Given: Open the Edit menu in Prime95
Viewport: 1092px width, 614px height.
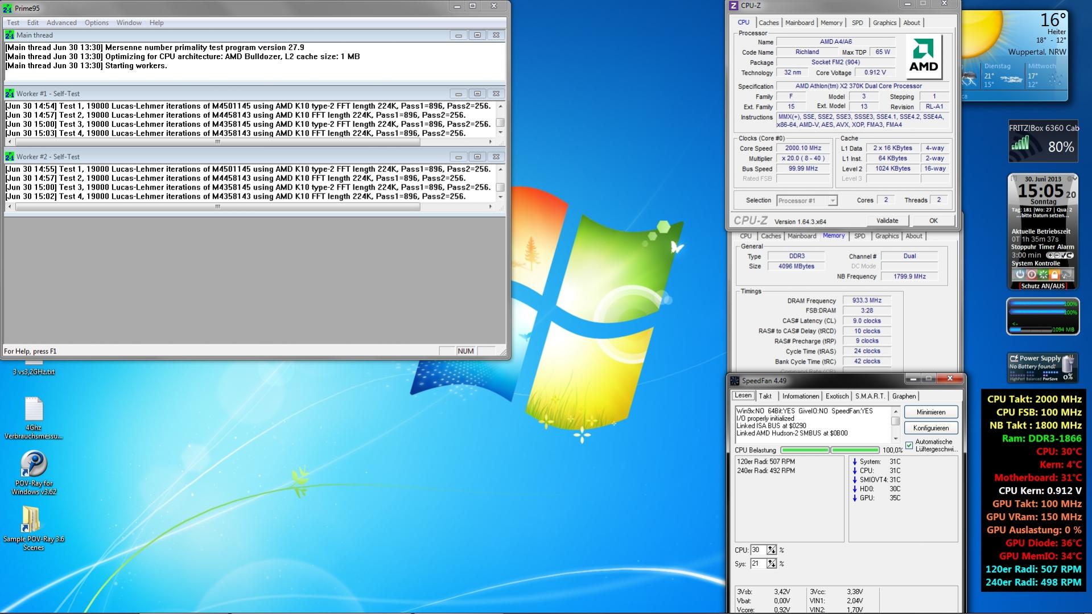Looking at the screenshot, I should (x=33, y=23).
